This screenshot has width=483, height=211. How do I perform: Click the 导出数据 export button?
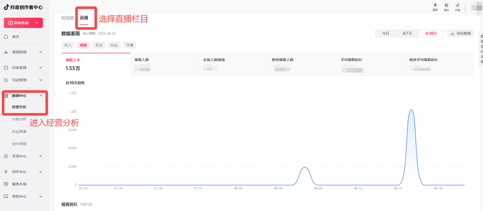click(461, 33)
